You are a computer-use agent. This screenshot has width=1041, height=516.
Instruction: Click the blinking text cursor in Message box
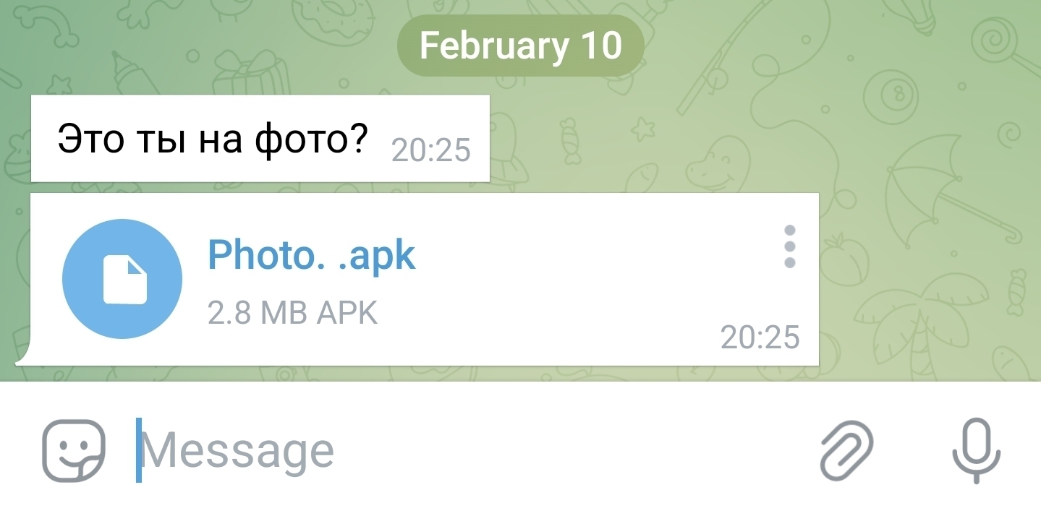click(x=139, y=450)
